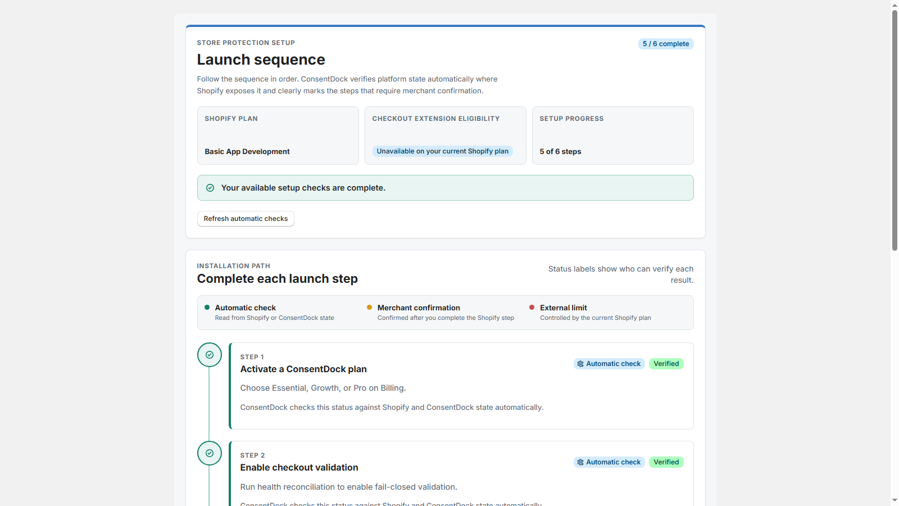Image resolution: width=899 pixels, height=506 pixels.
Task: Click the INSTALLATION PATH label
Action: (233, 266)
